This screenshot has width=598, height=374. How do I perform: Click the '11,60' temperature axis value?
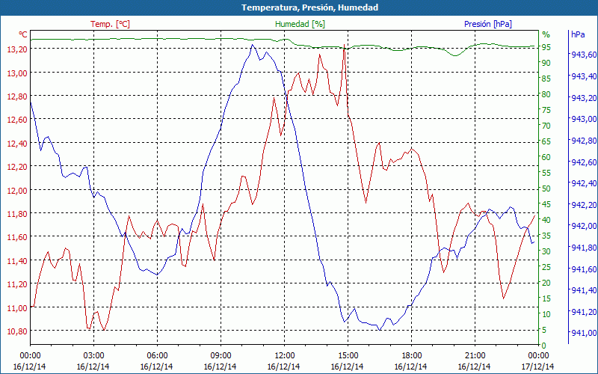[17, 237]
